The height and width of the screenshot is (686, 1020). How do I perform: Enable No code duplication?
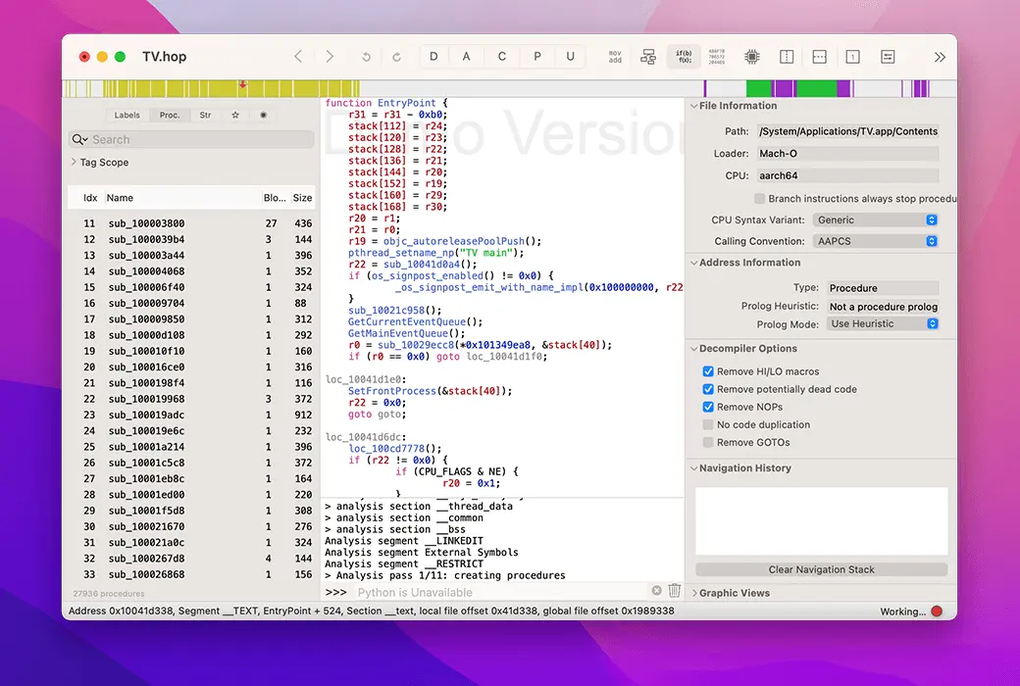[708, 424]
